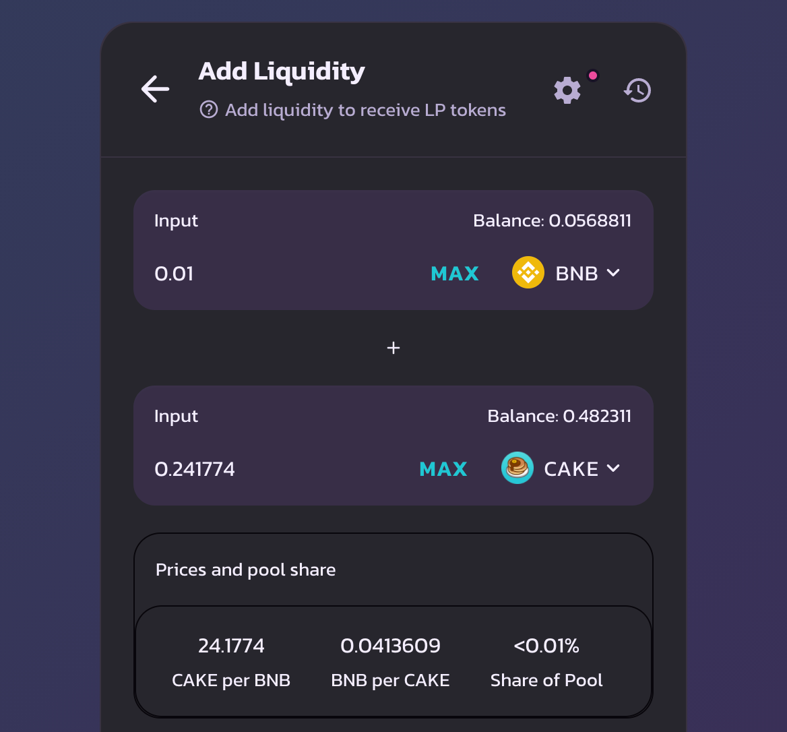Click the 24.1774 CAKE per BNB price
This screenshot has width=787, height=732.
231,646
